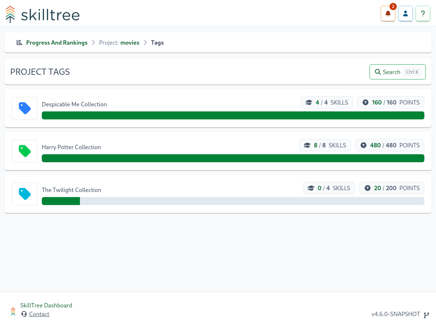Go to Progress And Rankings breadcrumb
The image size is (436, 327).
pos(57,43)
